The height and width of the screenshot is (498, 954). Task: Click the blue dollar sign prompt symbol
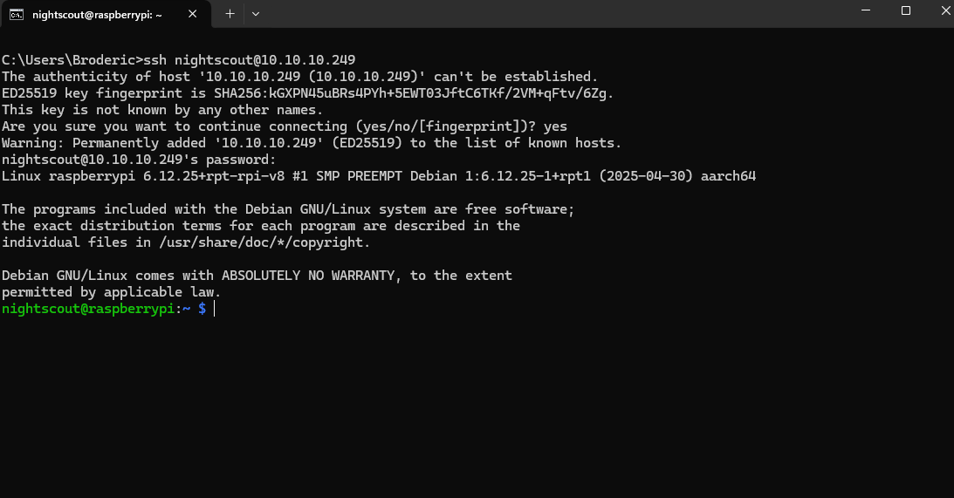tap(202, 309)
